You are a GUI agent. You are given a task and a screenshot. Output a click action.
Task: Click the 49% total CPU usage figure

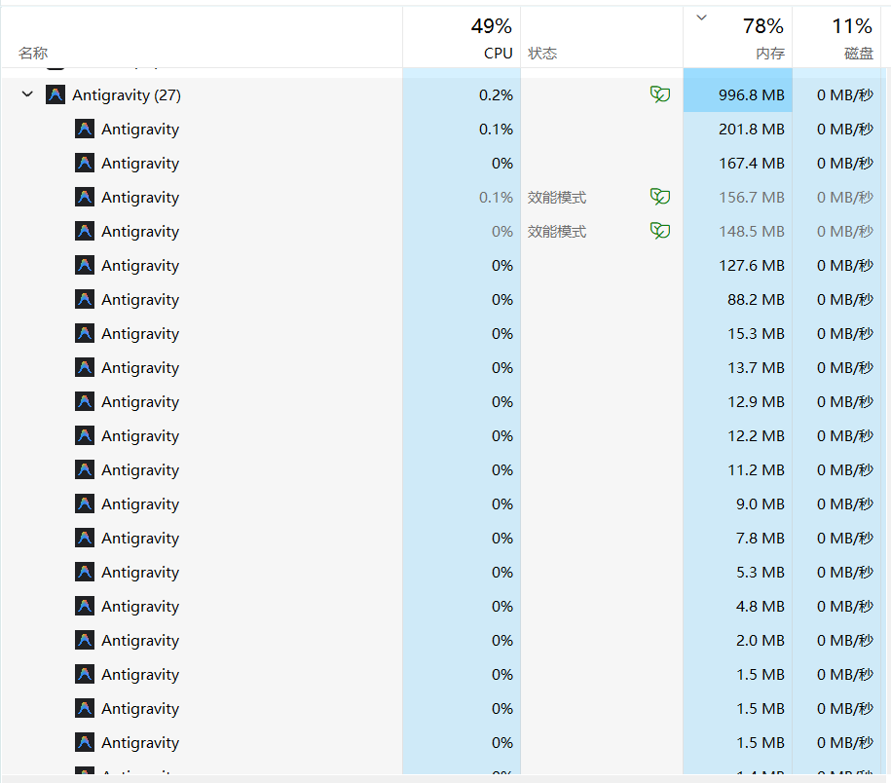pyautogui.click(x=492, y=26)
